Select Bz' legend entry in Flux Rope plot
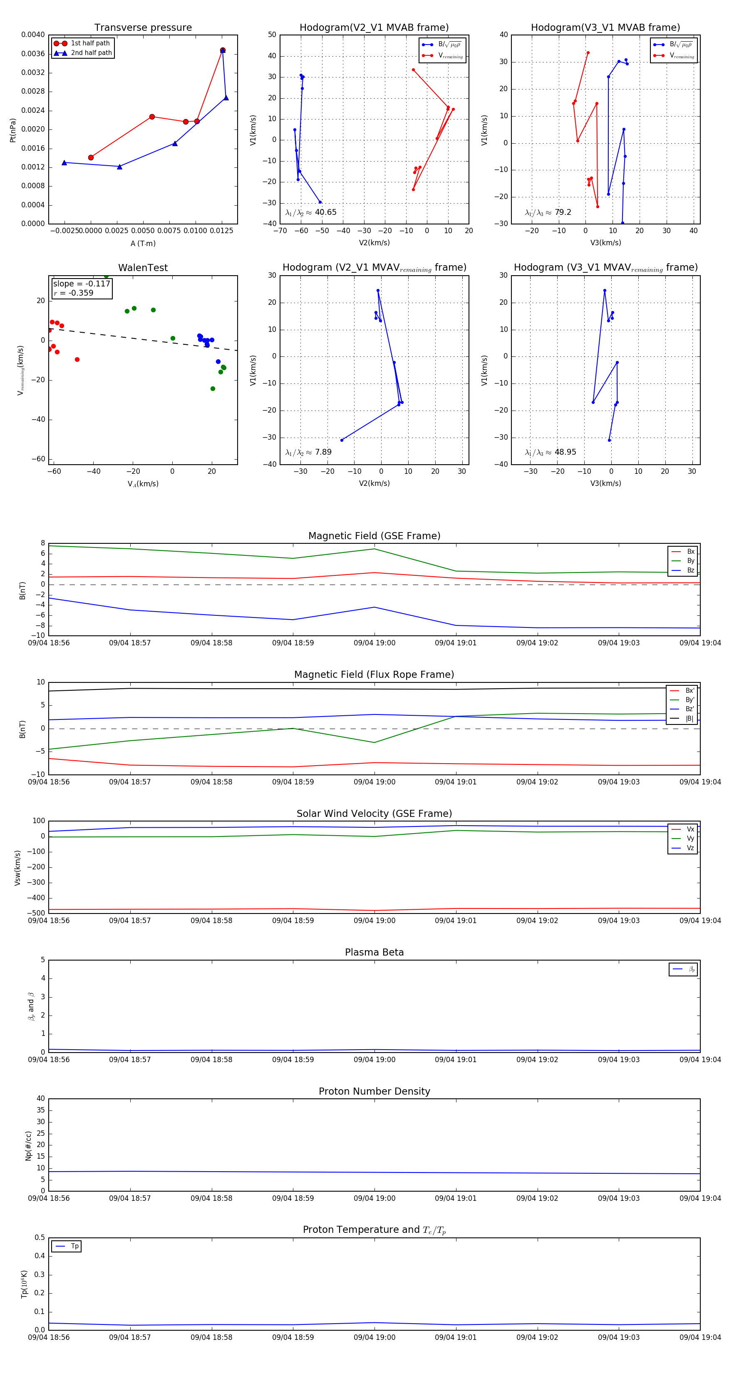Viewport: 749px width, 1374px height. click(x=682, y=709)
